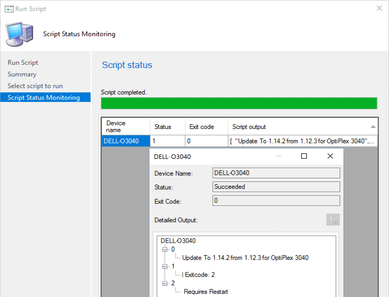Open the Select script to run step
This screenshot has height=297, width=389.
point(35,86)
